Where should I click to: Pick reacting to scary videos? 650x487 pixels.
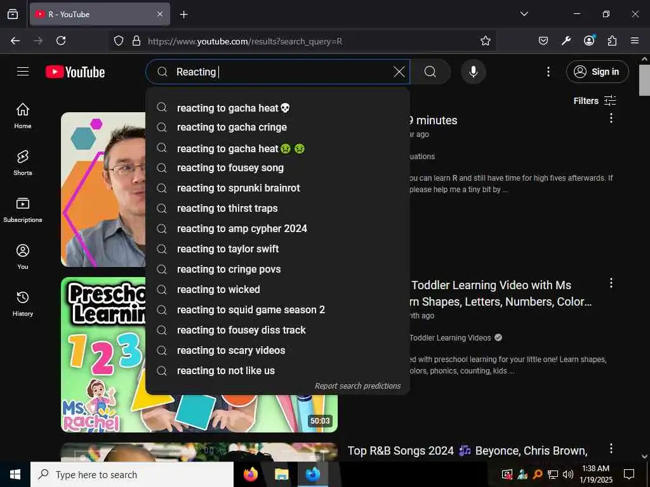click(x=278, y=350)
